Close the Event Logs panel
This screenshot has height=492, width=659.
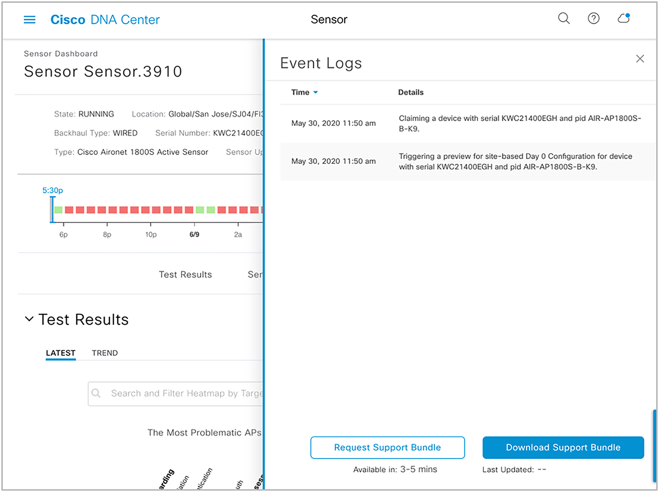pyautogui.click(x=640, y=59)
